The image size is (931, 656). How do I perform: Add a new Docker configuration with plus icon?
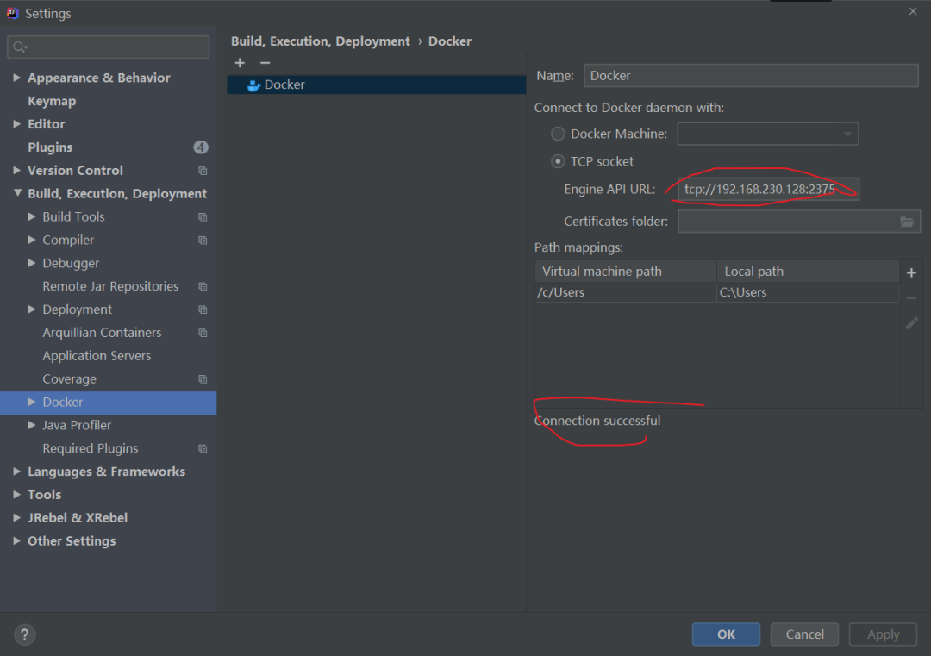[240, 63]
